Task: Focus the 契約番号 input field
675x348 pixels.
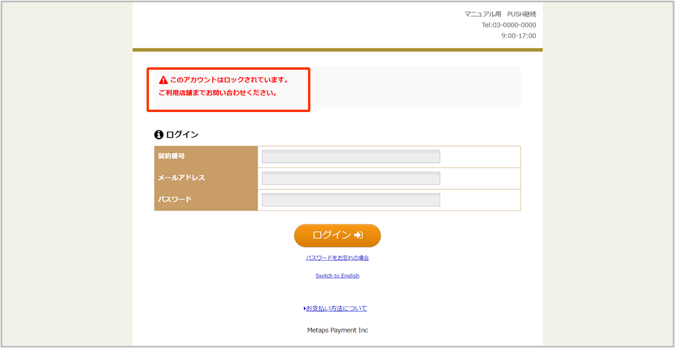Action: pyautogui.click(x=350, y=157)
